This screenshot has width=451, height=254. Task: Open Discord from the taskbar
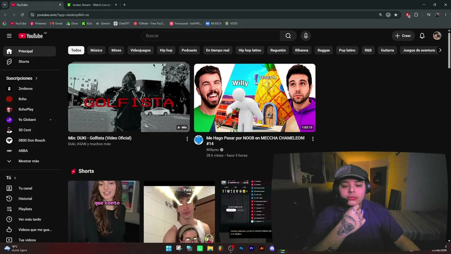(272, 248)
